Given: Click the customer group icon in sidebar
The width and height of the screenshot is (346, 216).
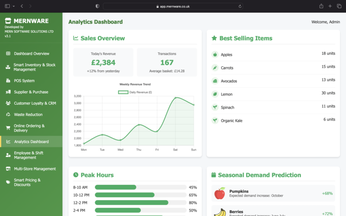Looking at the screenshot, I should [x=8, y=103].
